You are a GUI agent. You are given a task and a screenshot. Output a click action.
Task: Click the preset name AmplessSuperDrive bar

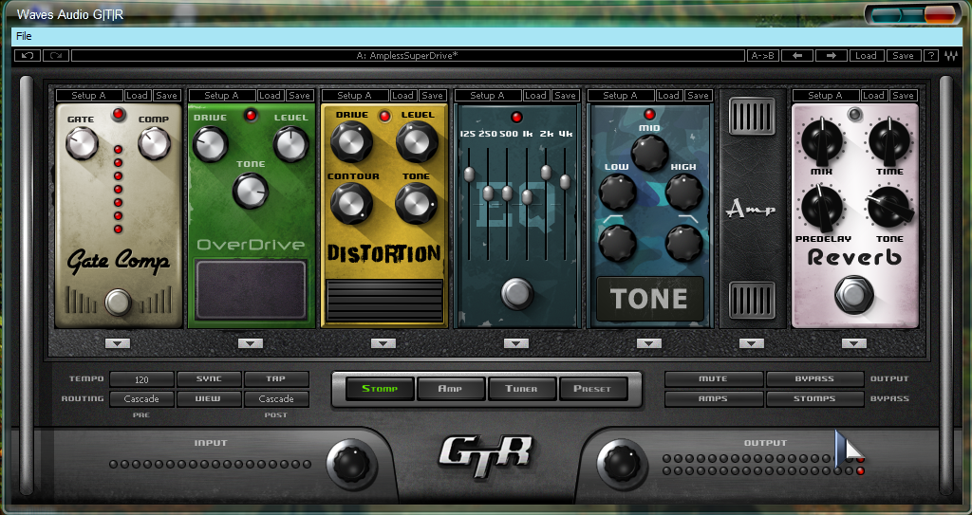(408, 56)
